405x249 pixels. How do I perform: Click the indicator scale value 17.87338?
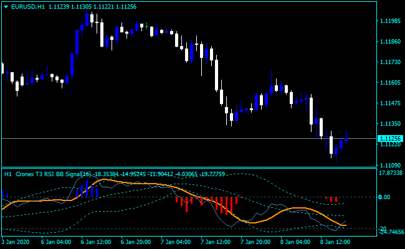click(391, 173)
